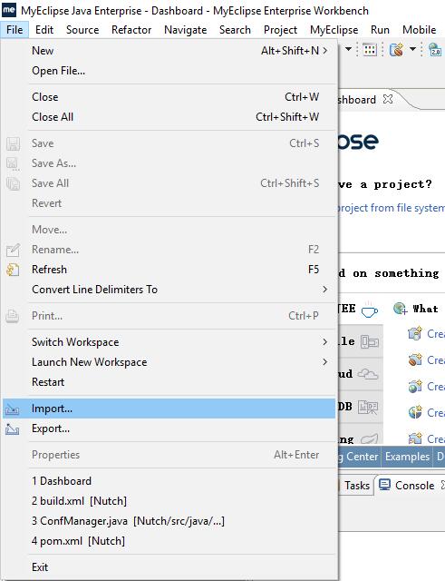Open the Source menu

82,30
